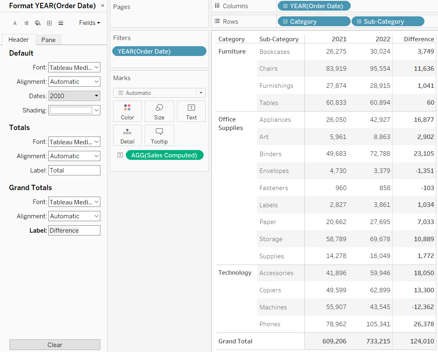Open the Tooltip mark card
438x352 pixels.
click(159, 135)
